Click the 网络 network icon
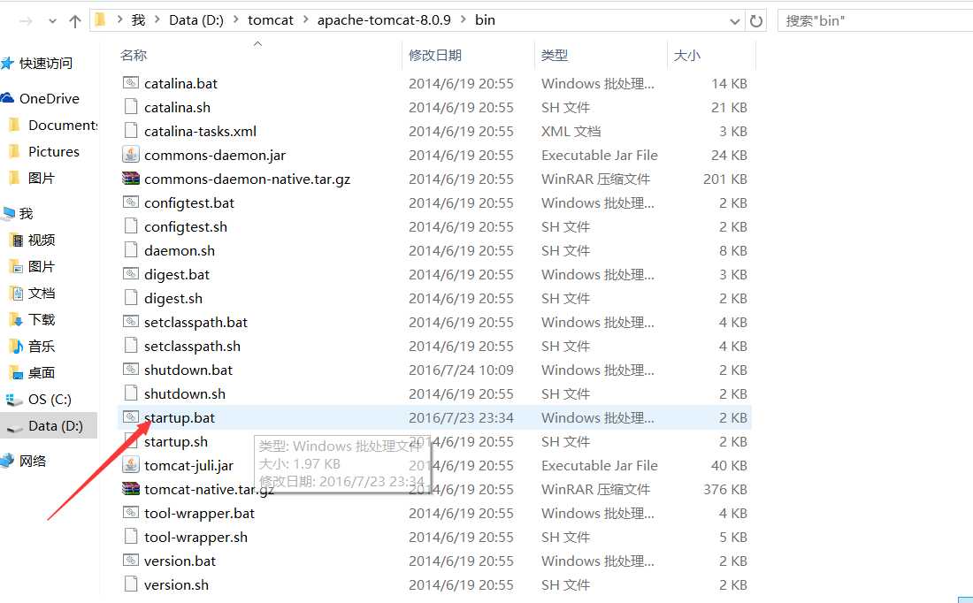 point(7,461)
